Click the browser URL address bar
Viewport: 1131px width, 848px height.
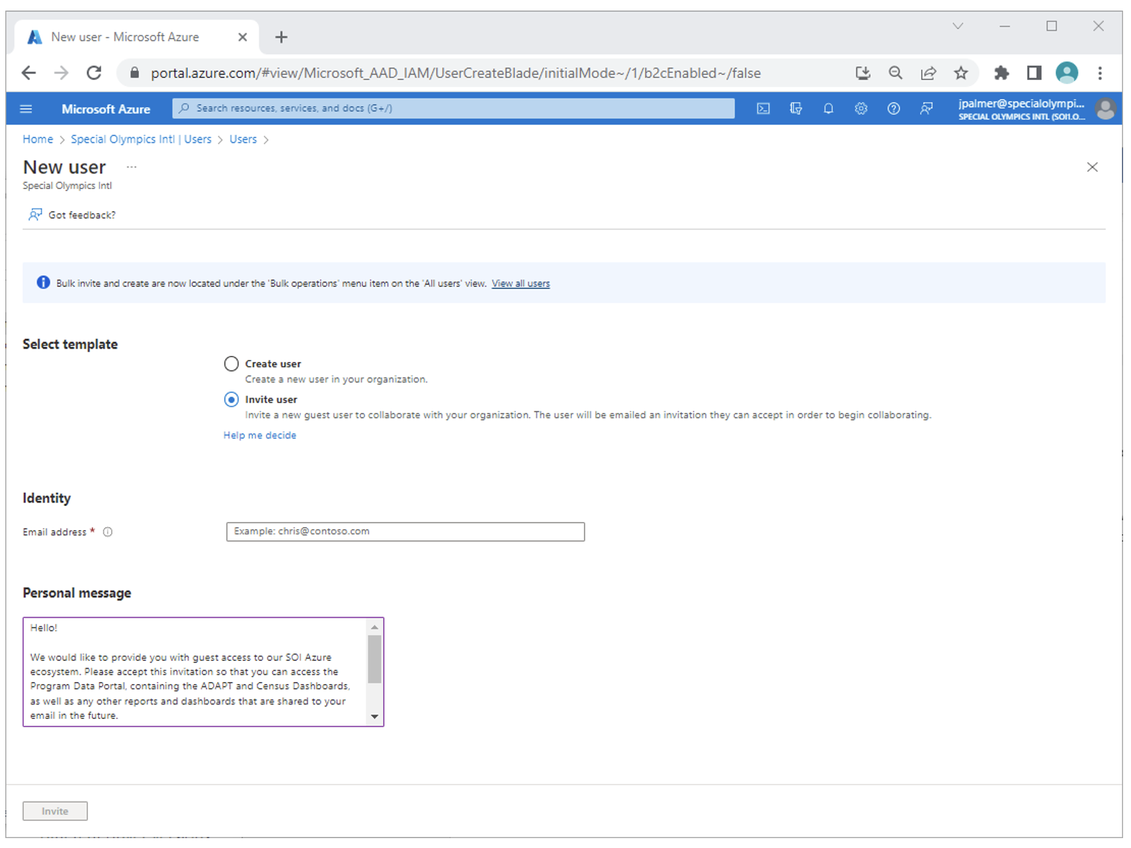[x=456, y=73]
